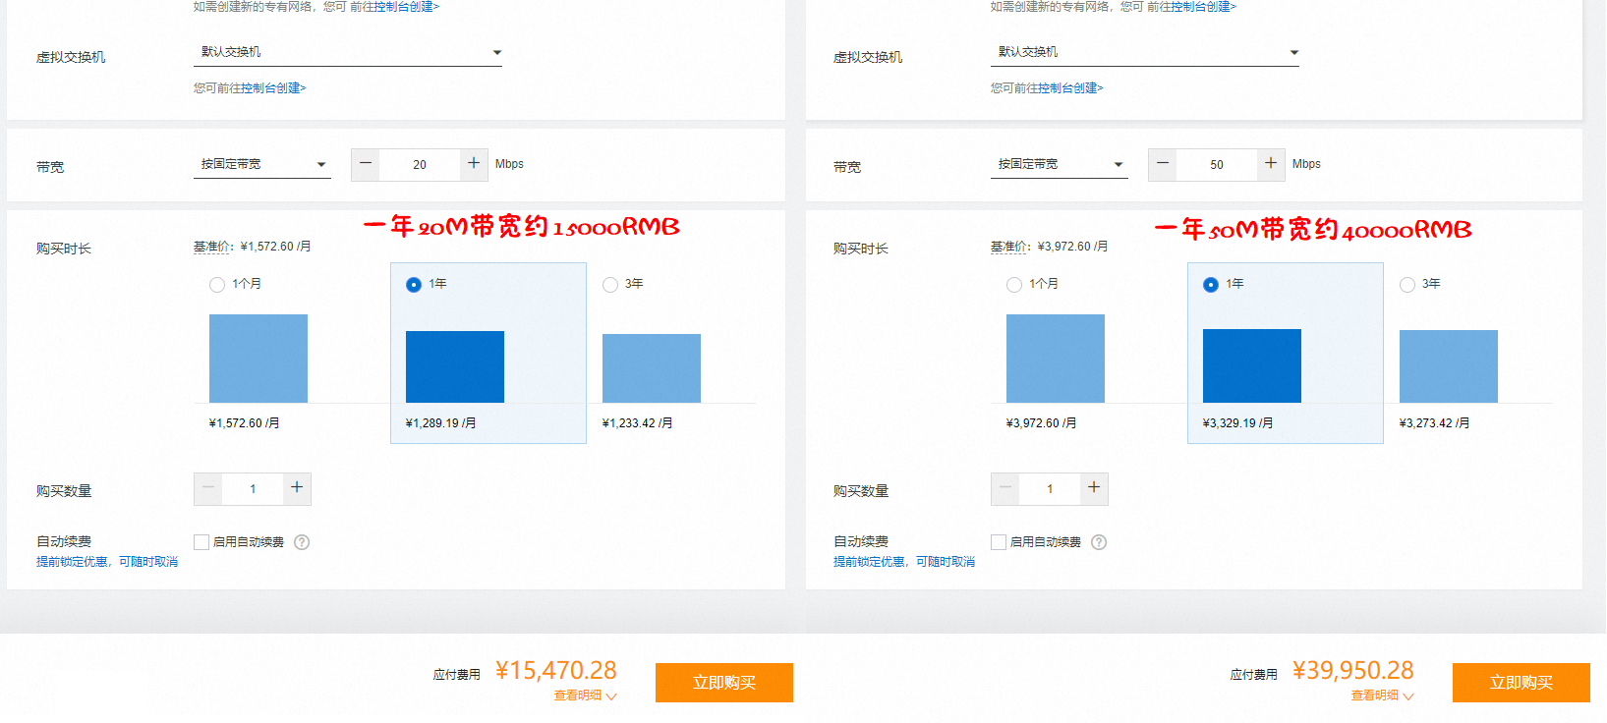
Task: Select the 1个月 option priced ¥1,572.60/月
Action: click(x=217, y=285)
